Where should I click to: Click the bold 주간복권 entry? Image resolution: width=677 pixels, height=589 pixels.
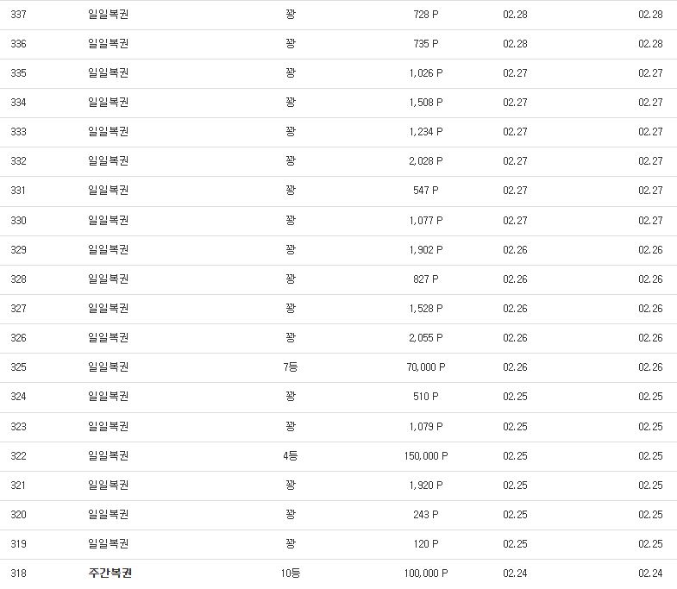(x=110, y=573)
